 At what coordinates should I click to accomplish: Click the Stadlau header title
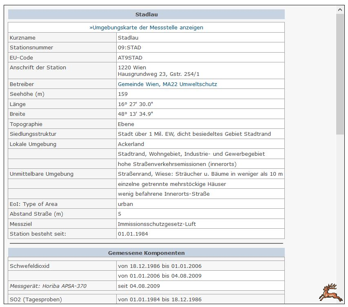pyautogui.click(x=146, y=14)
